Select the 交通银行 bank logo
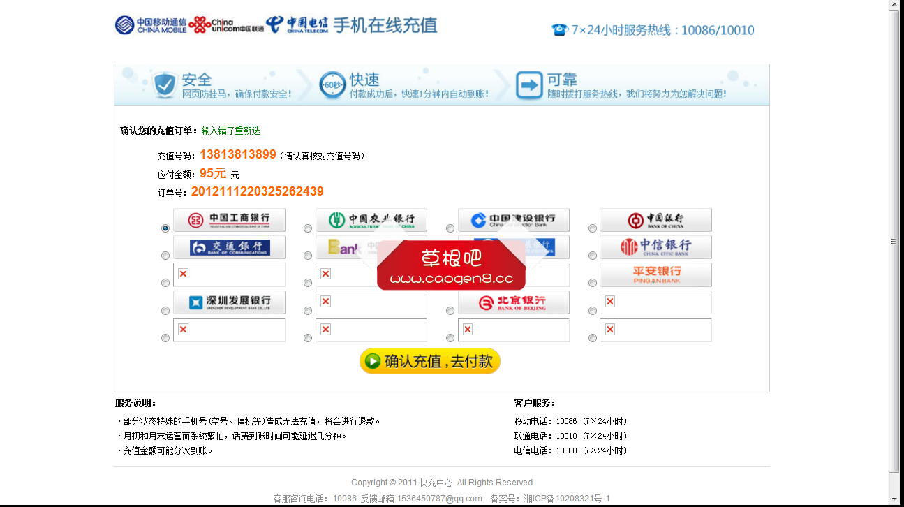 tap(229, 247)
